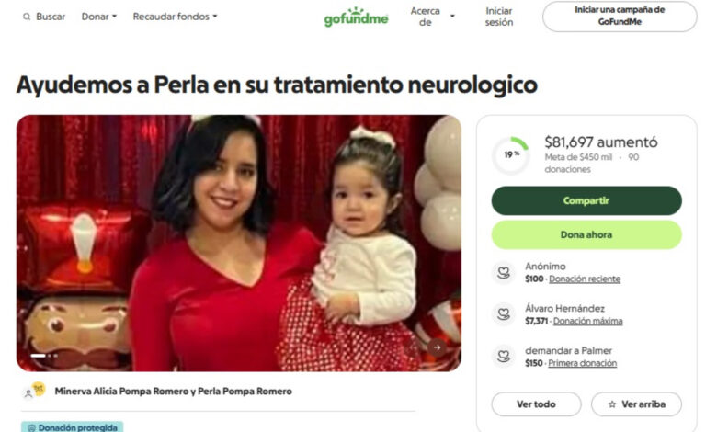Click the campaign photo of Perla
Viewport: 717px width, 432px height.
(239, 244)
